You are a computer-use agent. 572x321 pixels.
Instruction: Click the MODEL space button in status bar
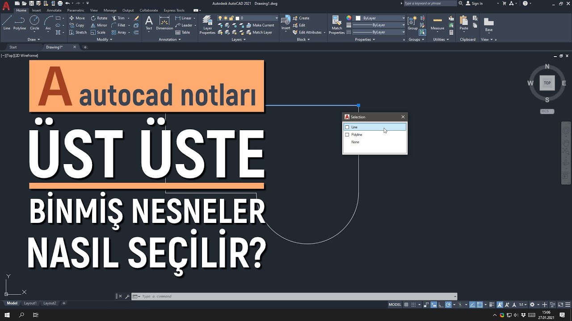(x=395, y=305)
